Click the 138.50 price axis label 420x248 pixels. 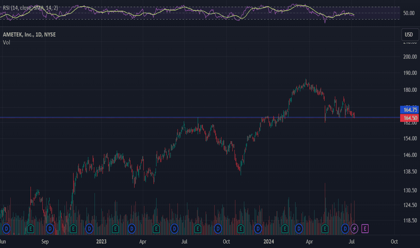tap(410, 171)
